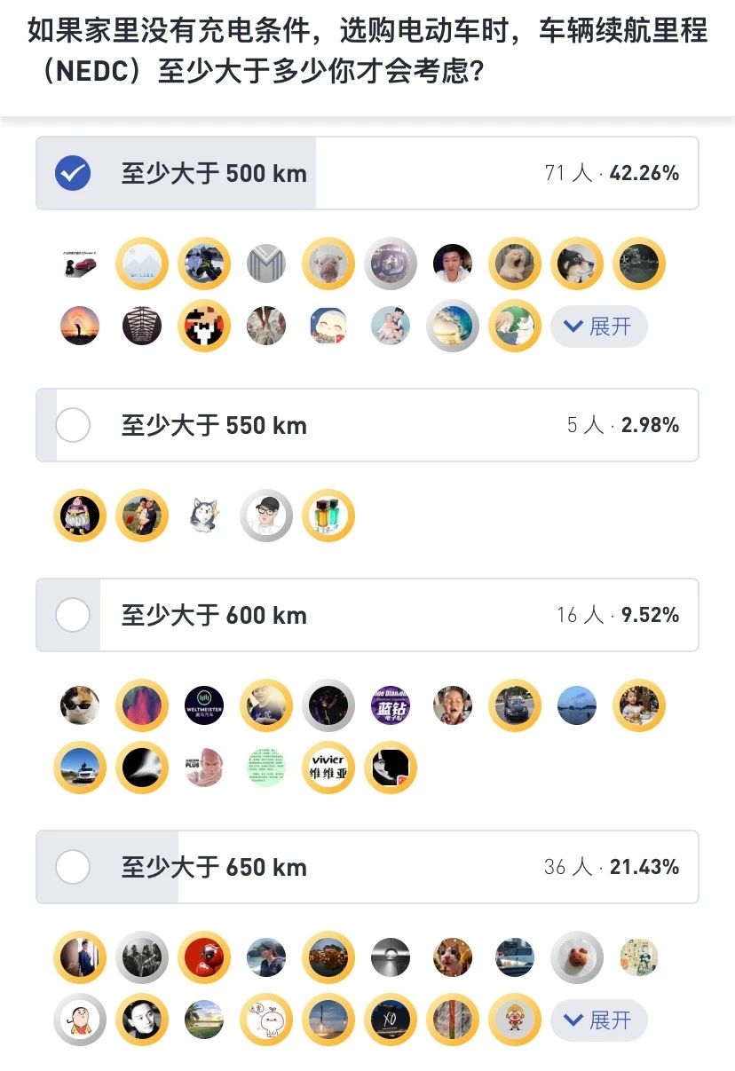Select the 至少大于 650 km radio button
Viewport: 735px width, 1071px height.
(73, 867)
